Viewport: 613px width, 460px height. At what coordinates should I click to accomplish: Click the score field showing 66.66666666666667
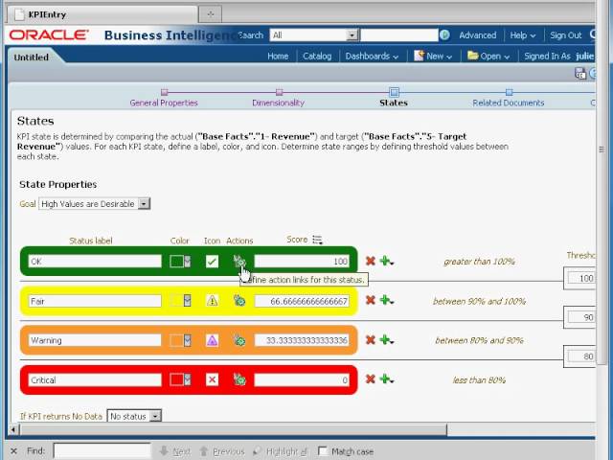[302, 301]
